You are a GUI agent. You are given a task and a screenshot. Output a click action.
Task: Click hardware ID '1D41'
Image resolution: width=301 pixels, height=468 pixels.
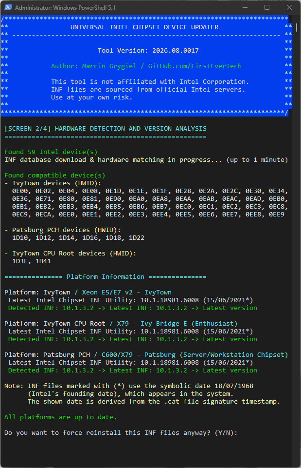(43, 261)
